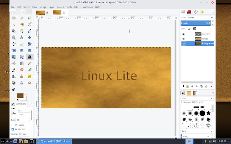This screenshot has height=144, width=231.
Task: Create a new layer group (folder icon)
Action: (x=187, y=86)
